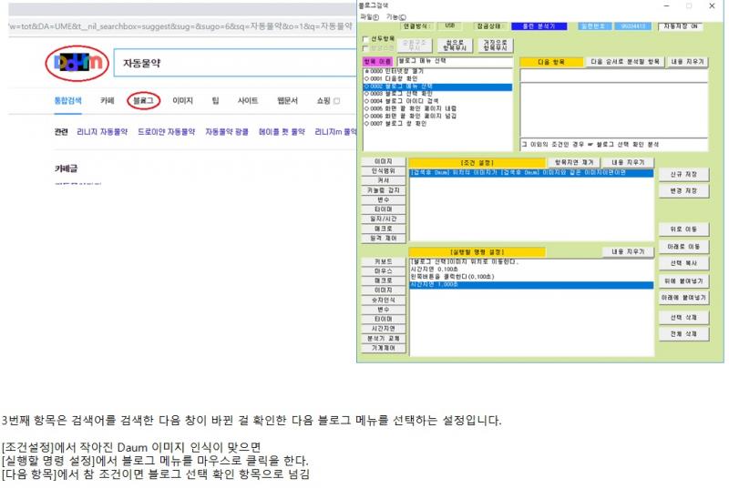Click the Daum logo
This screenshot has height=499, width=729.
click(x=74, y=63)
